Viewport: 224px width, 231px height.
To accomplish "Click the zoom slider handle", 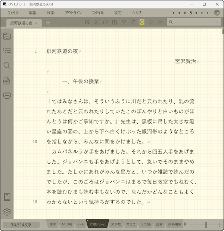I will pyautogui.click(x=205, y=224).
